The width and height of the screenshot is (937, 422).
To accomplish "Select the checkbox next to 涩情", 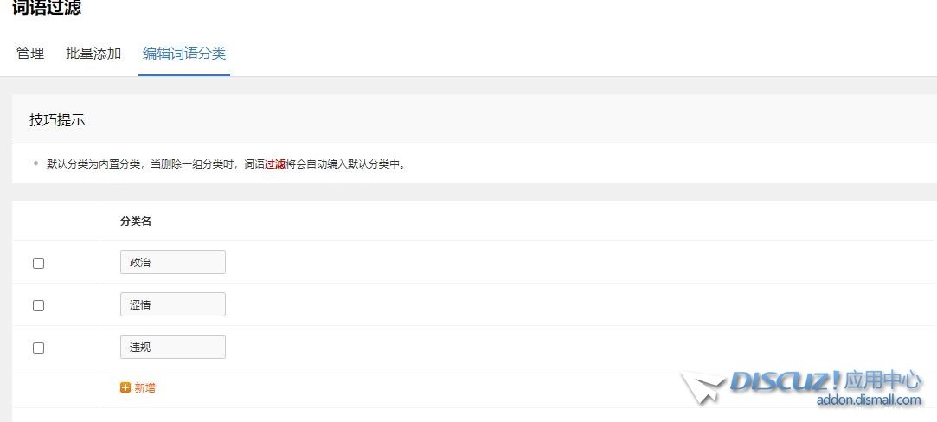I will pos(38,305).
